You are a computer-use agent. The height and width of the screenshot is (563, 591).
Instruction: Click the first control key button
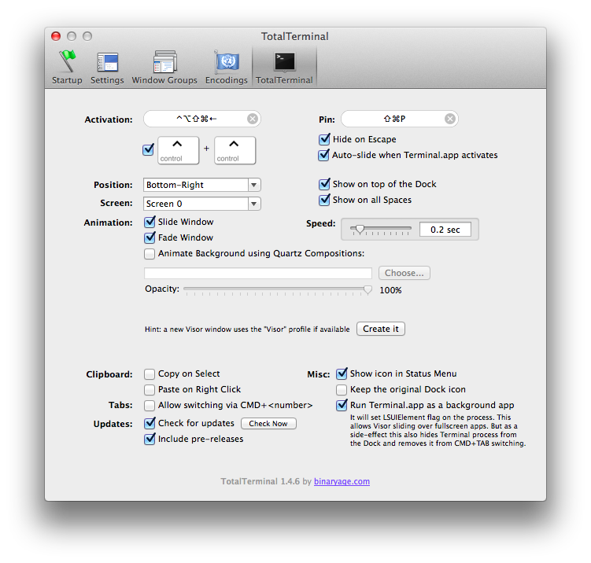(179, 150)
